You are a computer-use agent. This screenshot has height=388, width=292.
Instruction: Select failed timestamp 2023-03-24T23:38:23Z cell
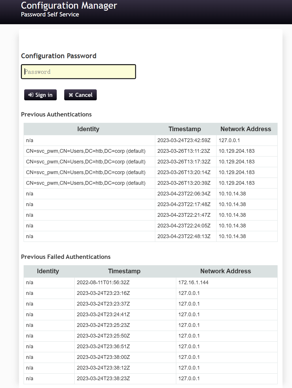coord(103,378)
